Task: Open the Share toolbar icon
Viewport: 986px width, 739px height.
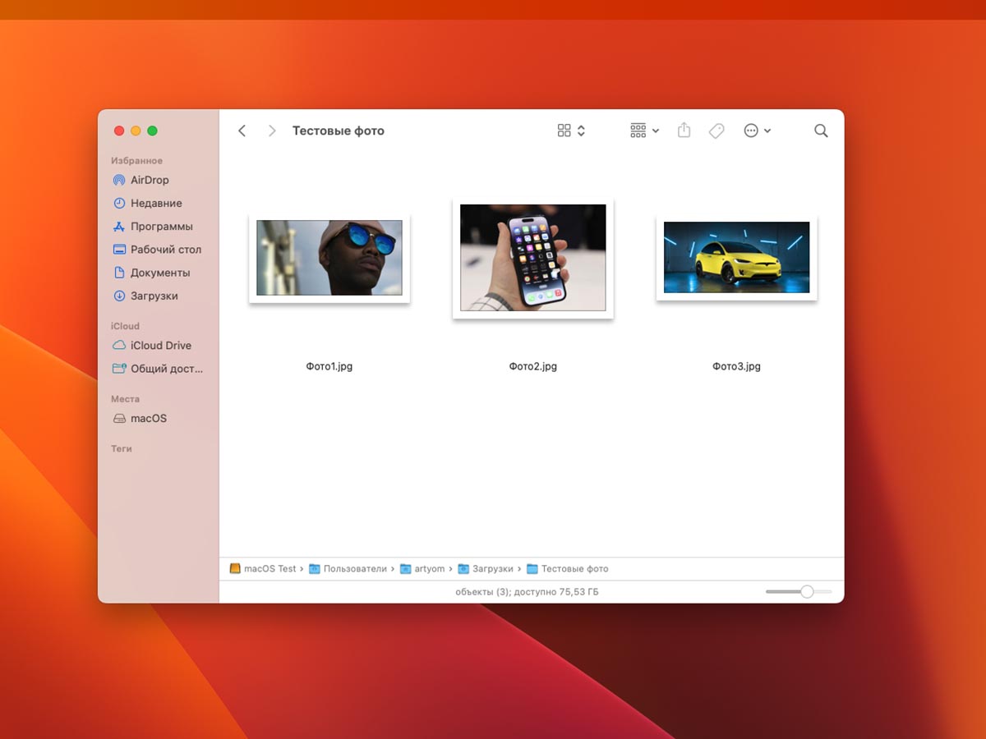Action: click(684, 131)
